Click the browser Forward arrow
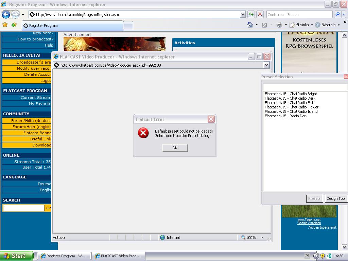The image size is (348, 261). (x=15, y=15)
